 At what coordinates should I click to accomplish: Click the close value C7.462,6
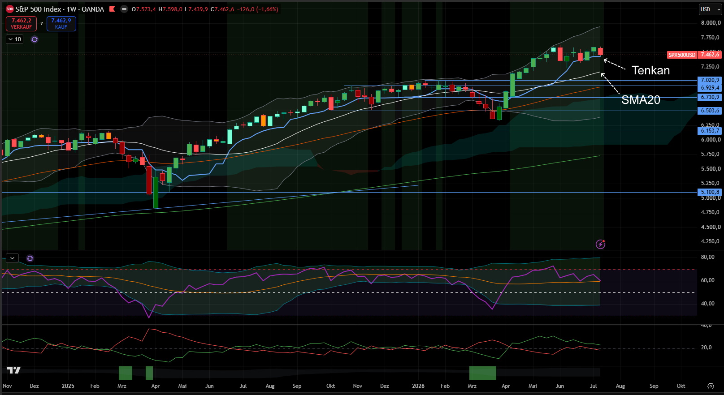[222, 9]
